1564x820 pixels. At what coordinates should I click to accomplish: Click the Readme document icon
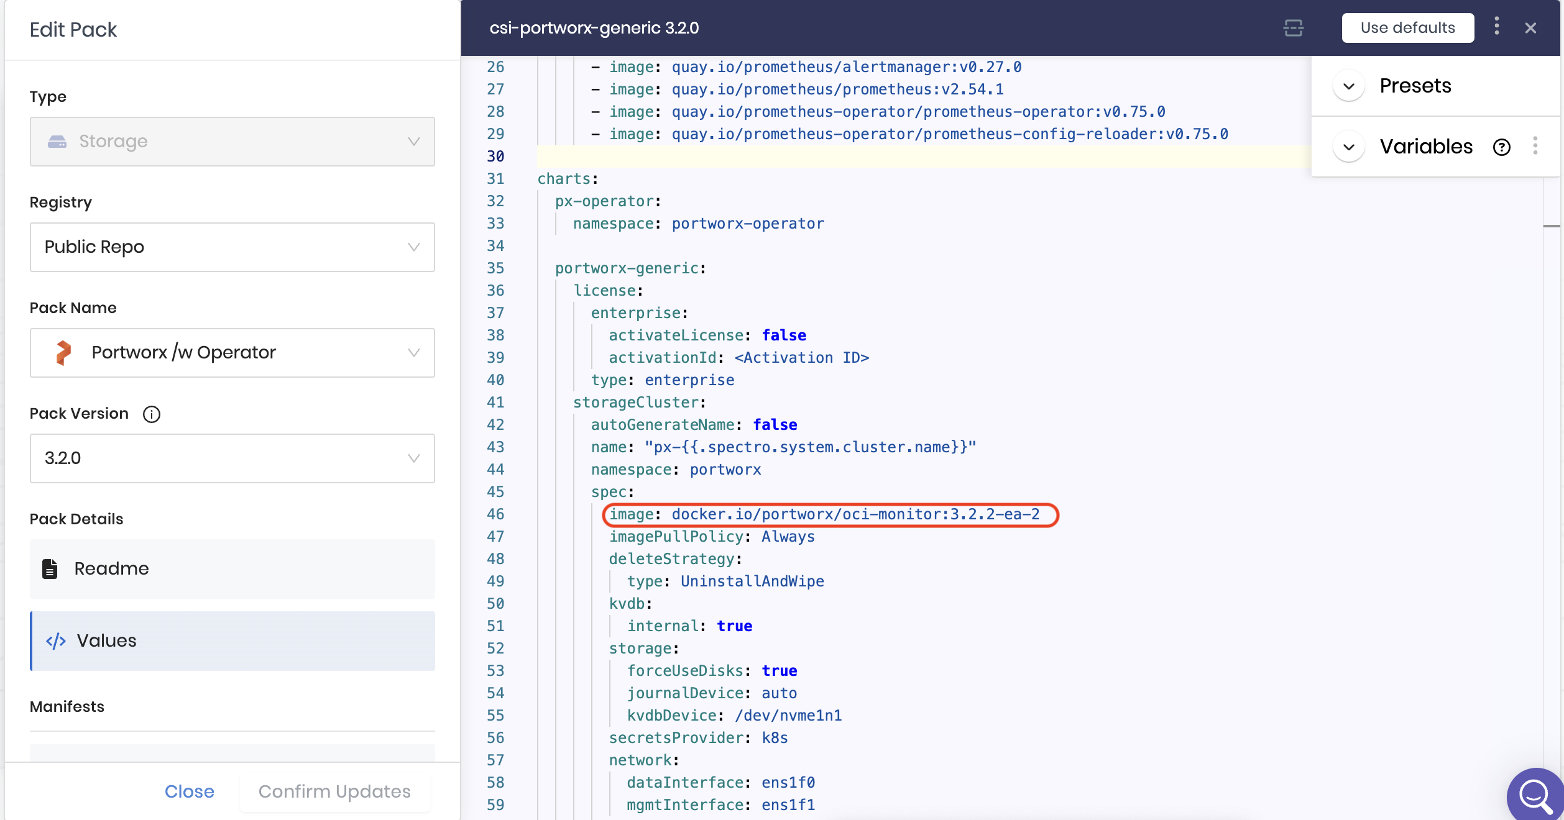point(50,569)
